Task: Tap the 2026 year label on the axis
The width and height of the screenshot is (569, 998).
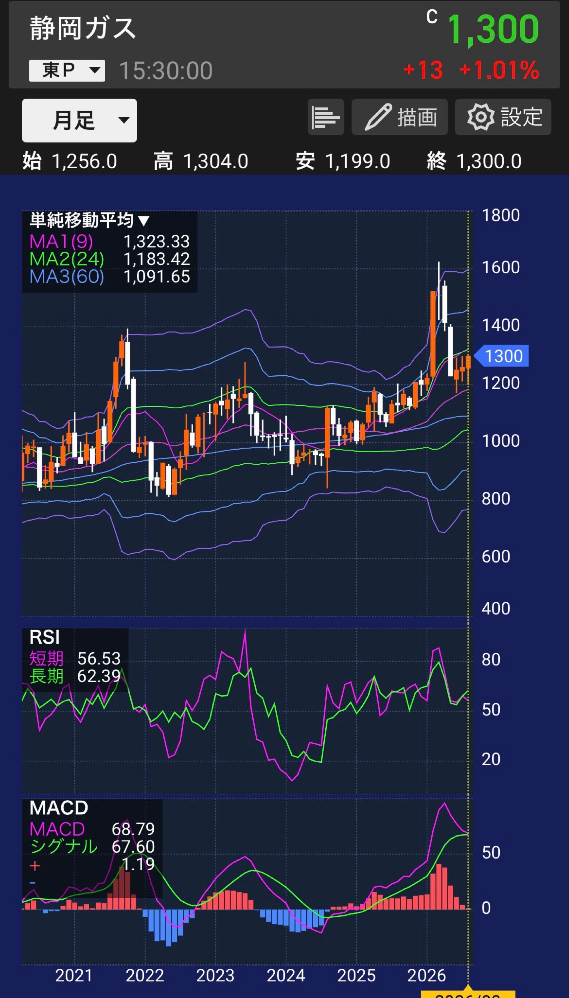Action: (427, 975)
